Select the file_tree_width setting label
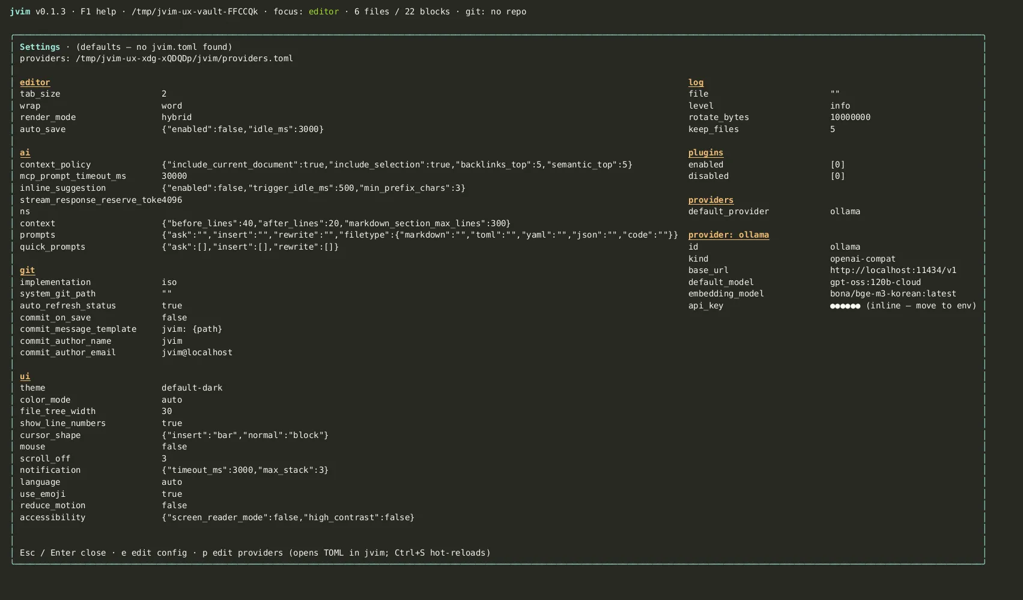Screen dimensions: 1023x600 (58, 411)
